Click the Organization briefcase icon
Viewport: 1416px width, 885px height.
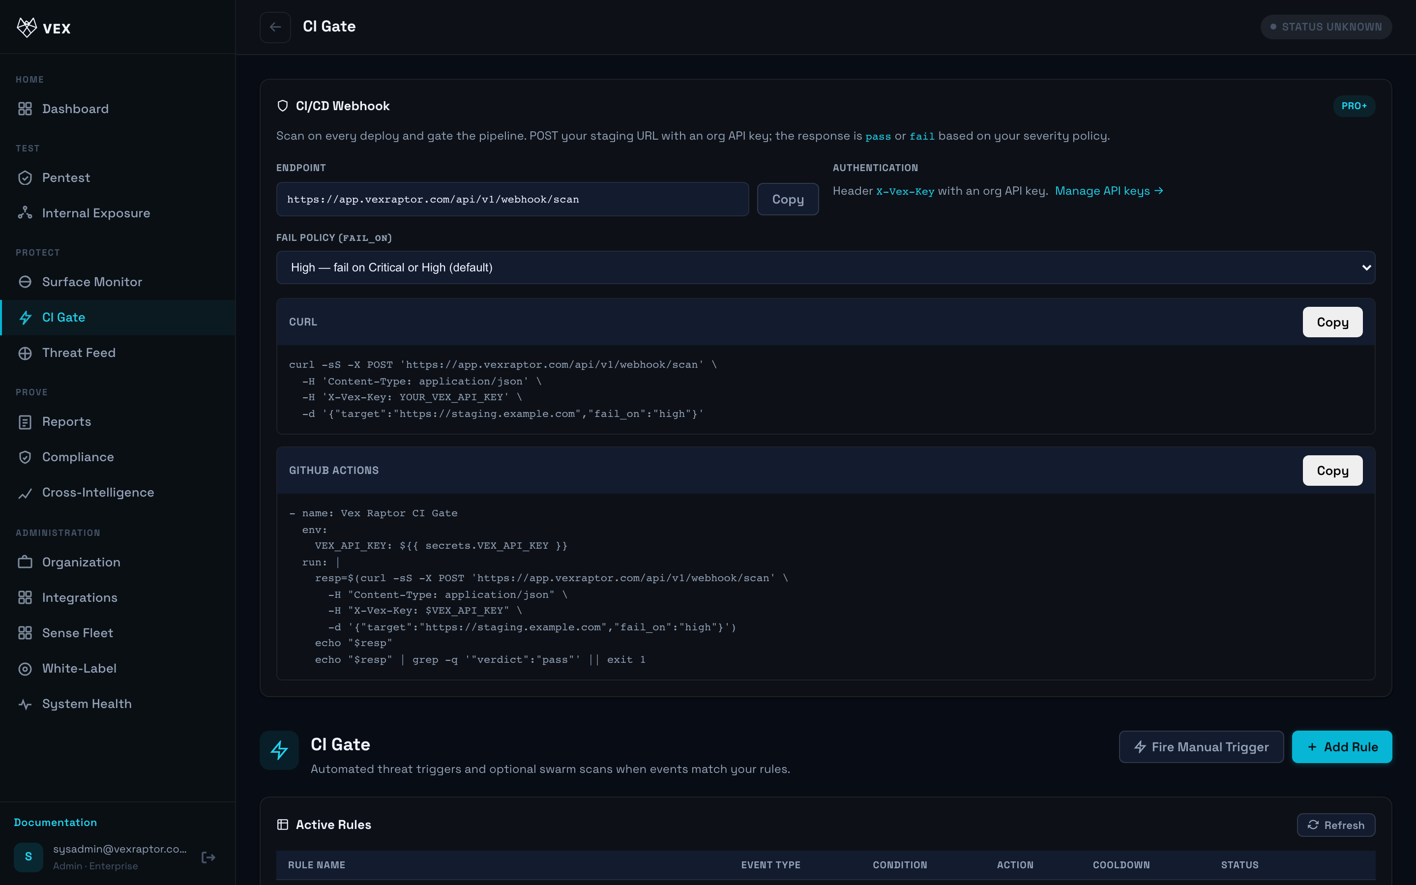pos(25,562)
